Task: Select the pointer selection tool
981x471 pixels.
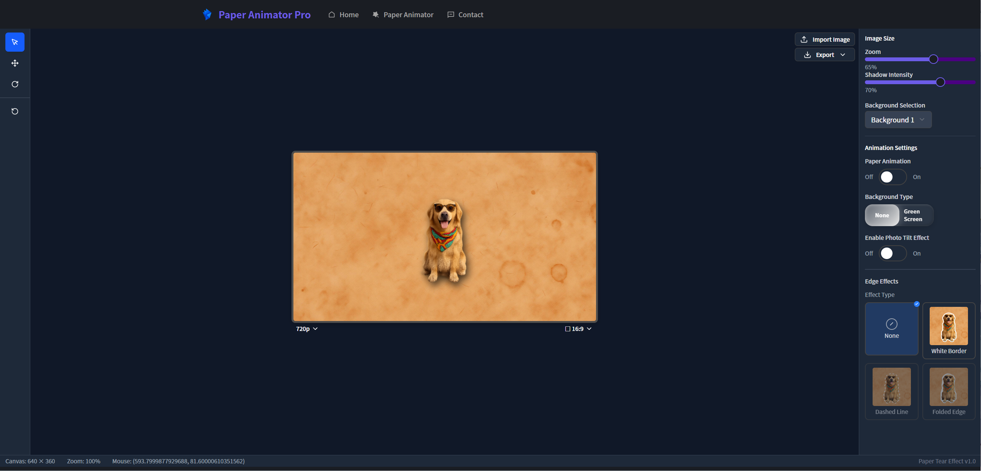Action: (x=15, y=42)
